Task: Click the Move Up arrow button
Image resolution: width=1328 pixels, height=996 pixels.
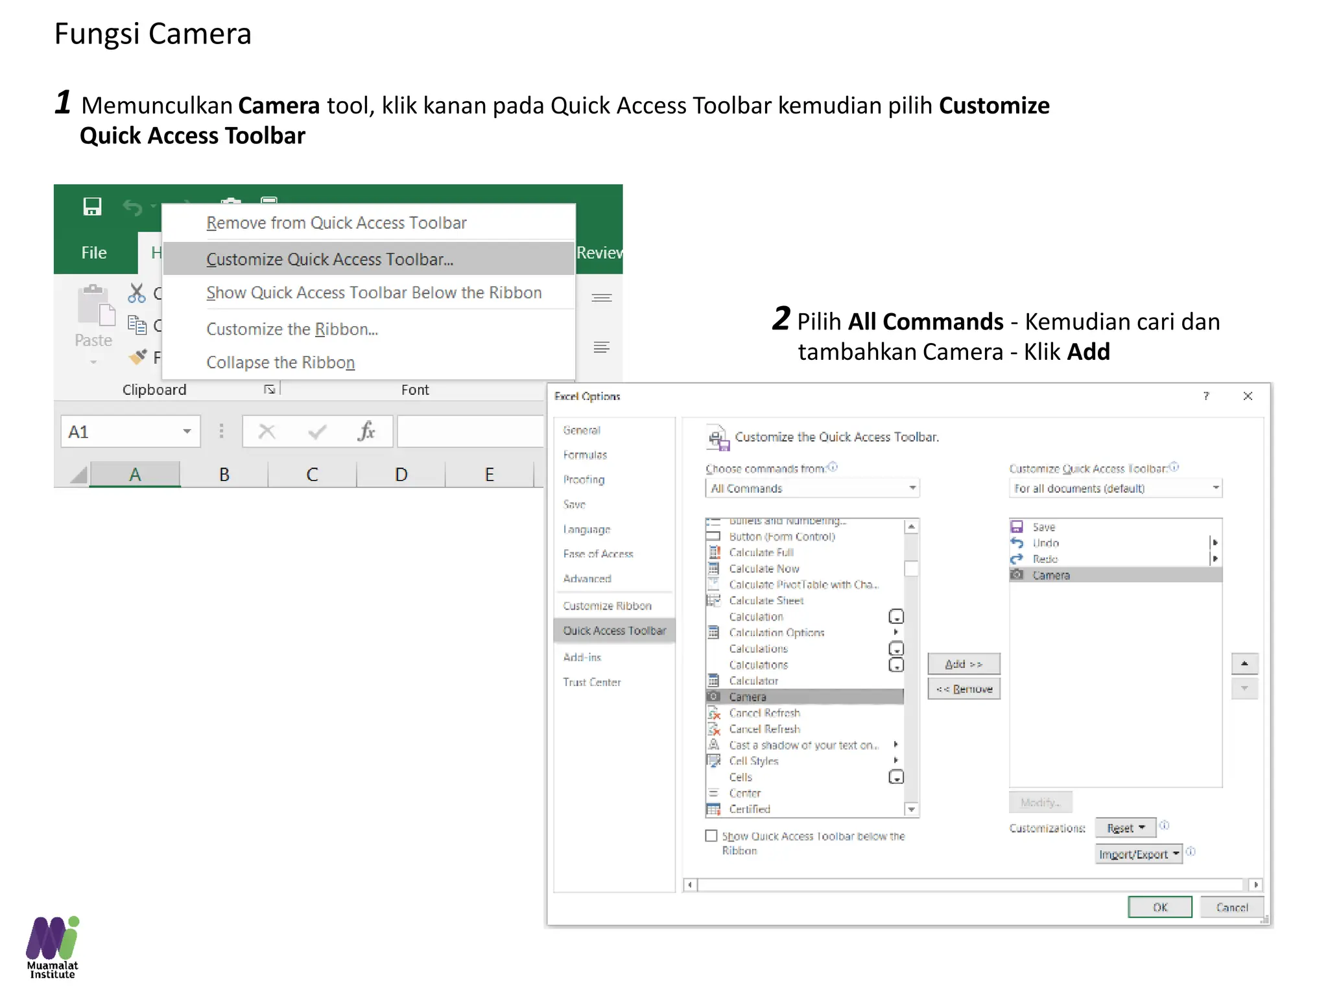Action: (x=1244, y=663)
